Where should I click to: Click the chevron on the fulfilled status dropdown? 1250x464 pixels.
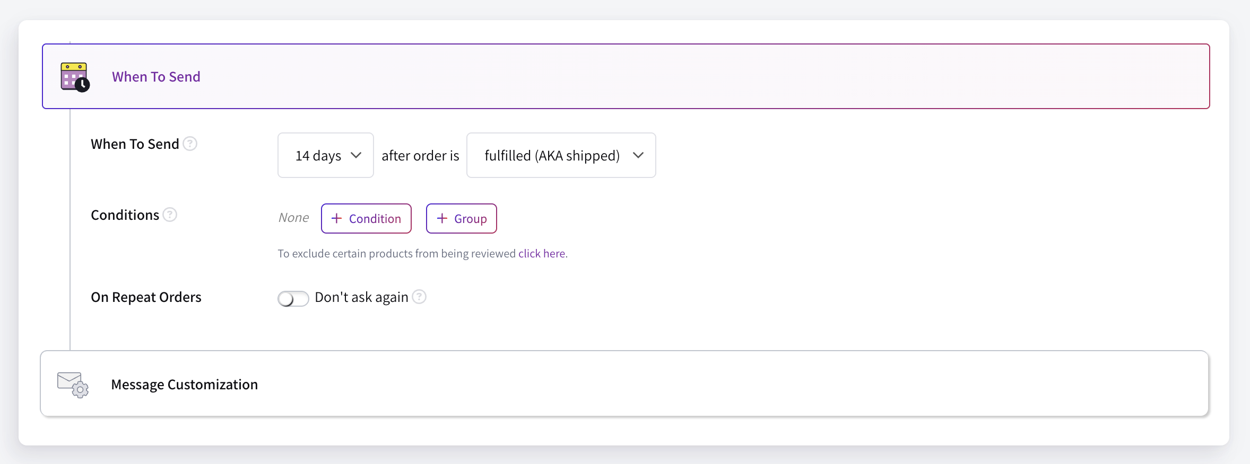[638, 155]
